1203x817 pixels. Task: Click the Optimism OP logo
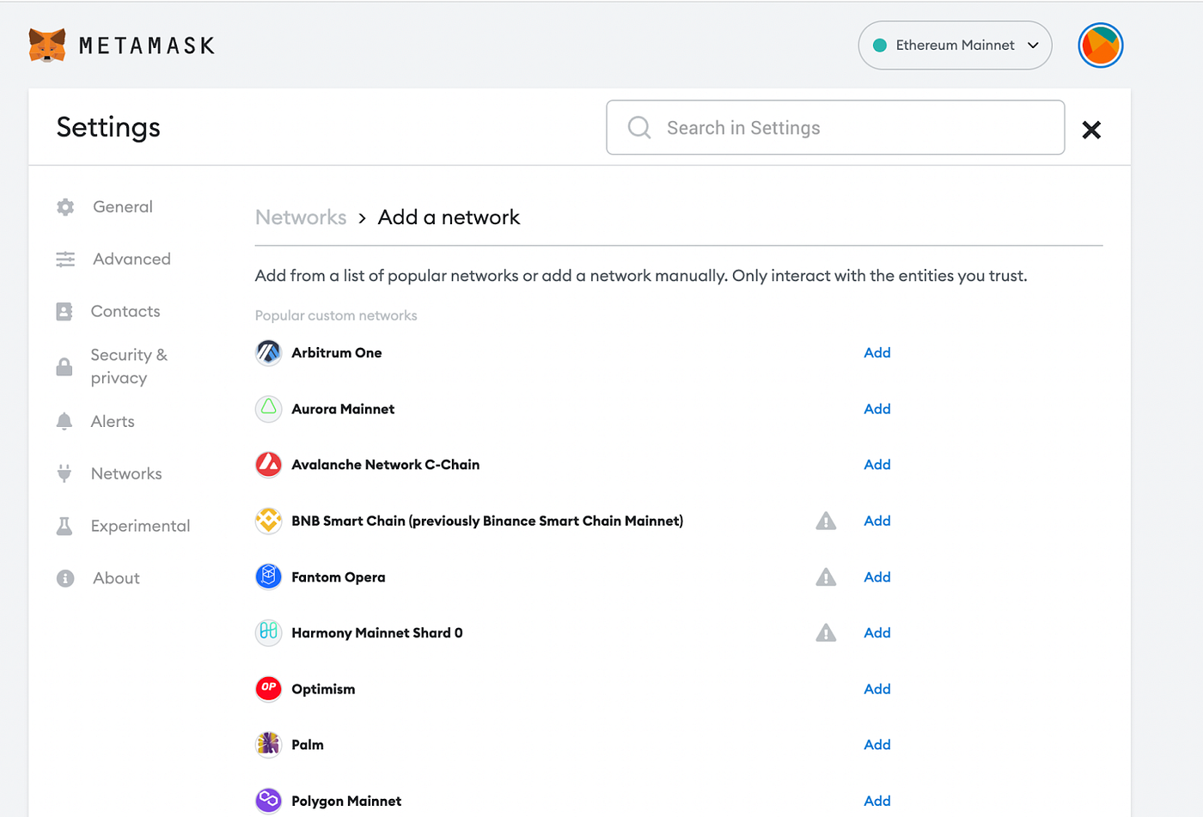click(269, 688)
